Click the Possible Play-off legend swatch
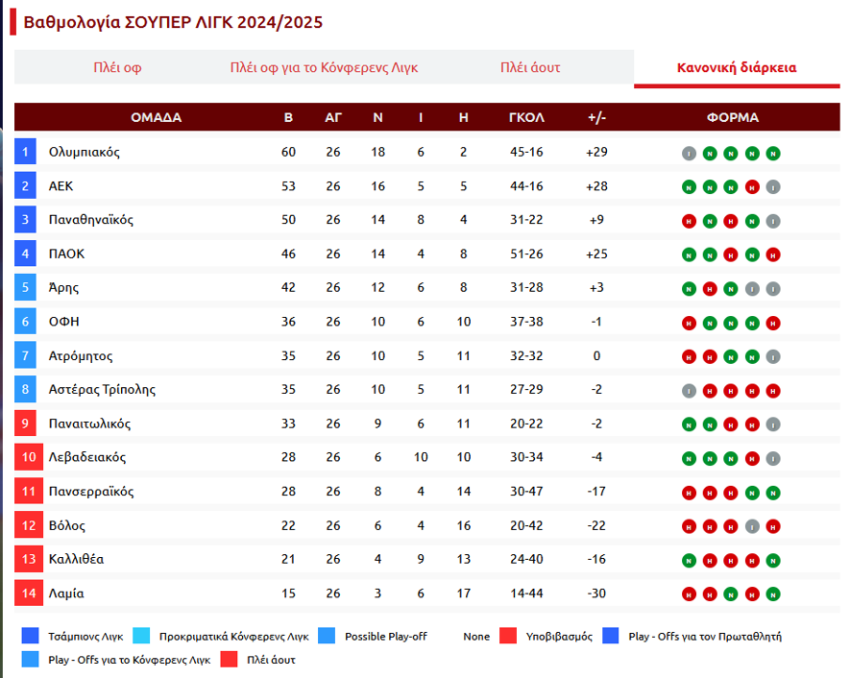This screenshot has width=850, height=678. coord(327,636)
